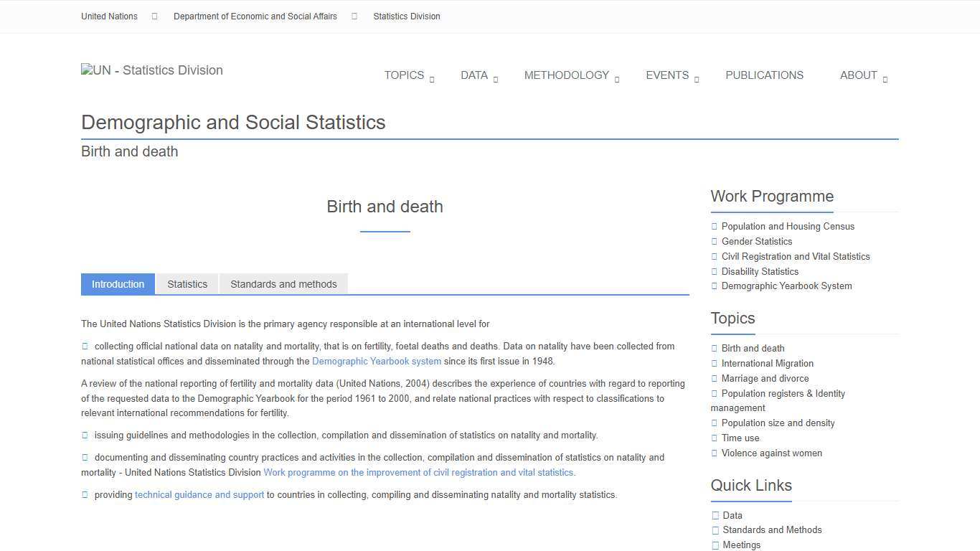The height and width of the screenshot is (551, 980).
Task: Open the Standards and methods tab
Action: [x=283, y=284]
